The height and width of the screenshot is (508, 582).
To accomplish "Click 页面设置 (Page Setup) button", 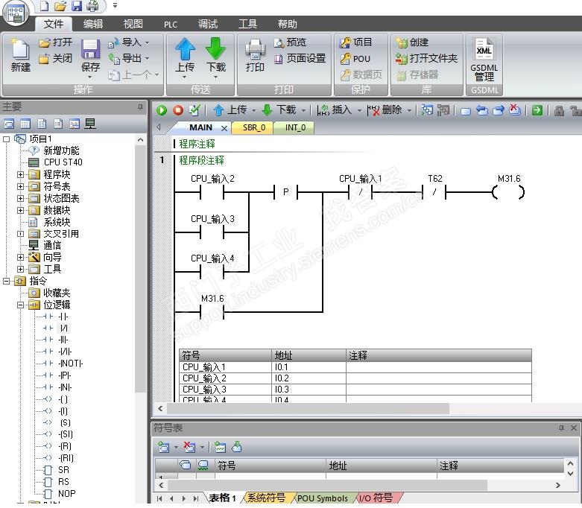I will 300,58.
